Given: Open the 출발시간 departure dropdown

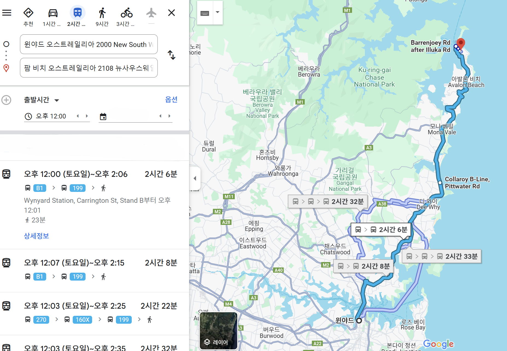Looking at the screenshot, I should 42,100.
